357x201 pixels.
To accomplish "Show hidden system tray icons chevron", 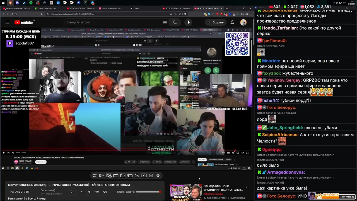I will pyautogui.click(x=333, y=3).
